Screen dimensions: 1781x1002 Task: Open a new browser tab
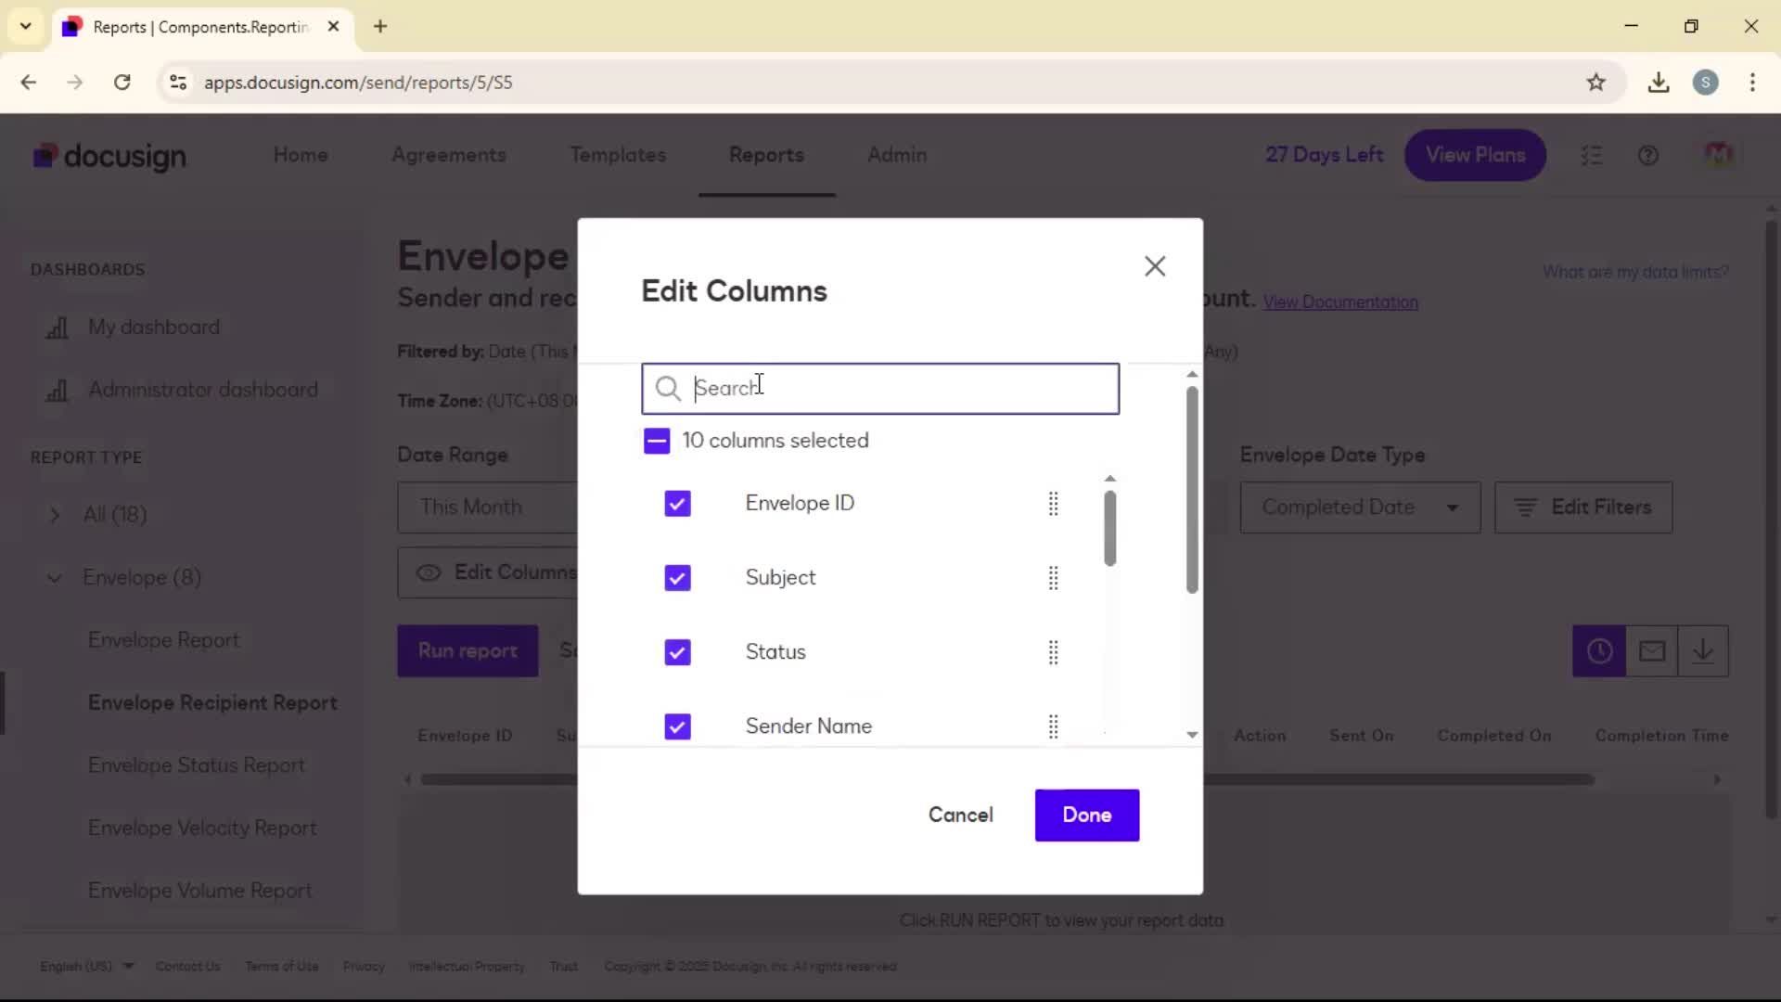(x=379, y=26)
